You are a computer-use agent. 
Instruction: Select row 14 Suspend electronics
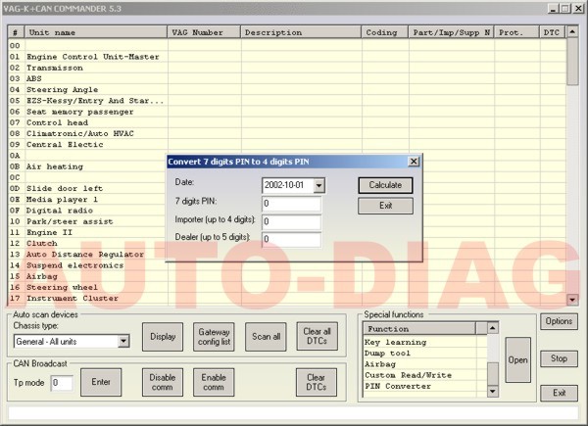(287, 265)
